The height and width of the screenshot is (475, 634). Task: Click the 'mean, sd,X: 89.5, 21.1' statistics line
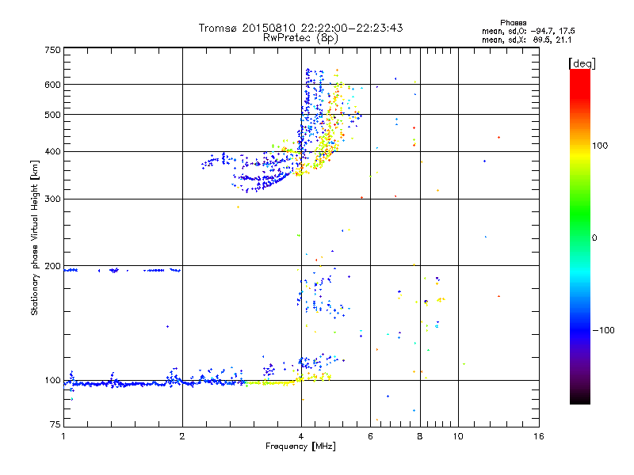point(526,40)
